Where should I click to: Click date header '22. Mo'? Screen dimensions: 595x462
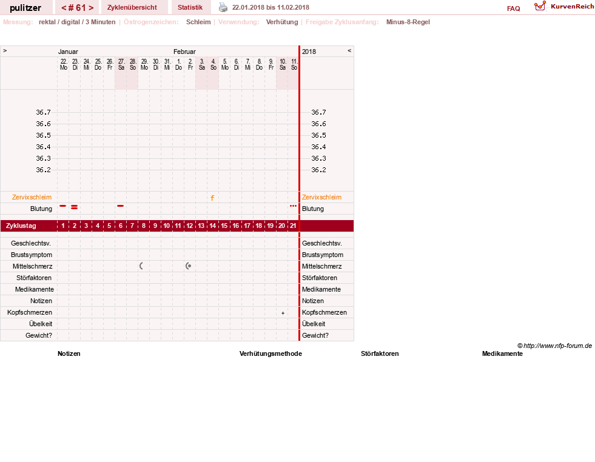(63, 64)
